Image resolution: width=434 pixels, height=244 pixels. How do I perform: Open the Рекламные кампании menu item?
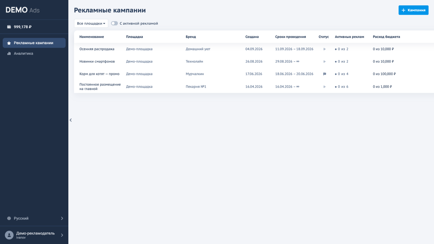(x=34, y=43)
